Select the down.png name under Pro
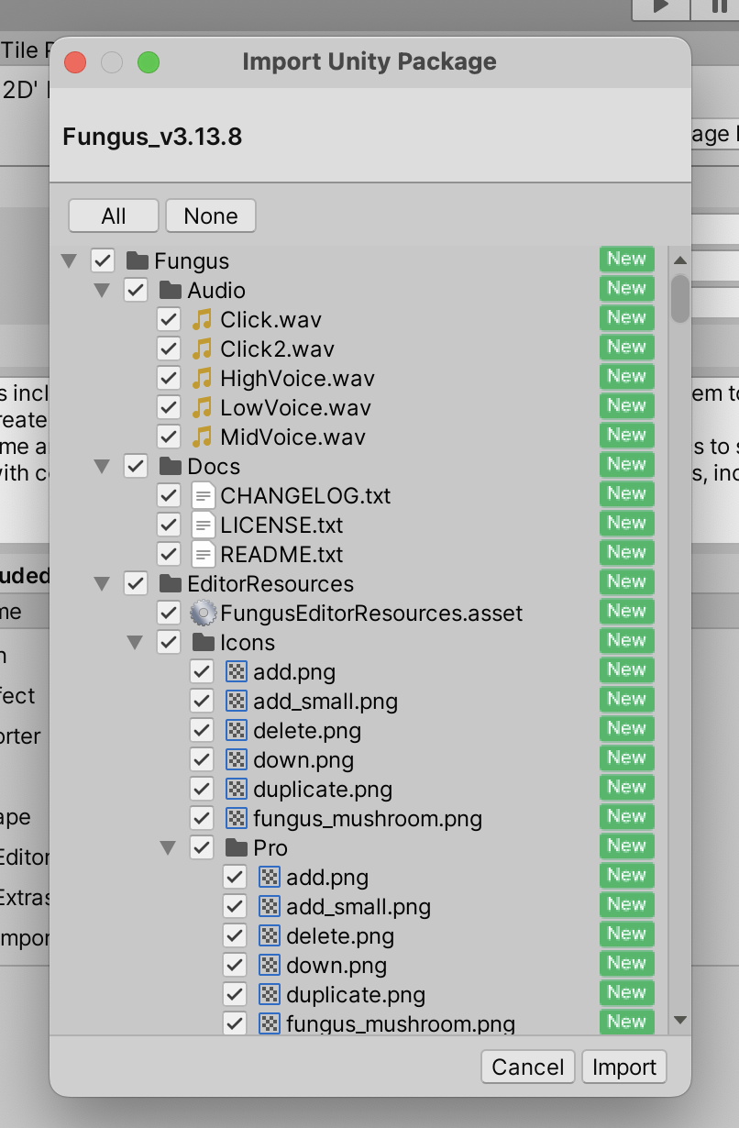739x1128 pixels. click(x=336, y=966)
